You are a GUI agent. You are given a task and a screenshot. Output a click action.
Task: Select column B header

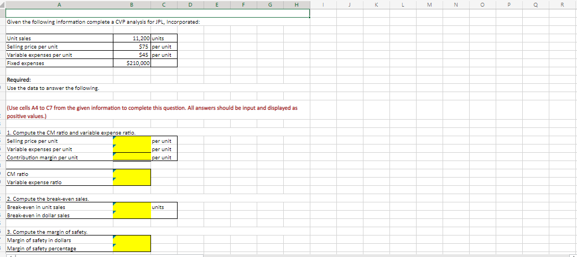(x=132, y=5)
